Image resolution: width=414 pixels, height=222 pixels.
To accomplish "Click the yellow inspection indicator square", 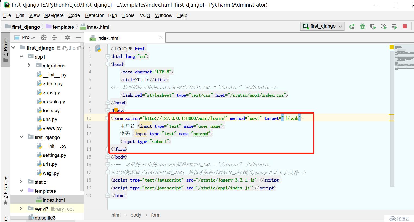I will [391, 47].
